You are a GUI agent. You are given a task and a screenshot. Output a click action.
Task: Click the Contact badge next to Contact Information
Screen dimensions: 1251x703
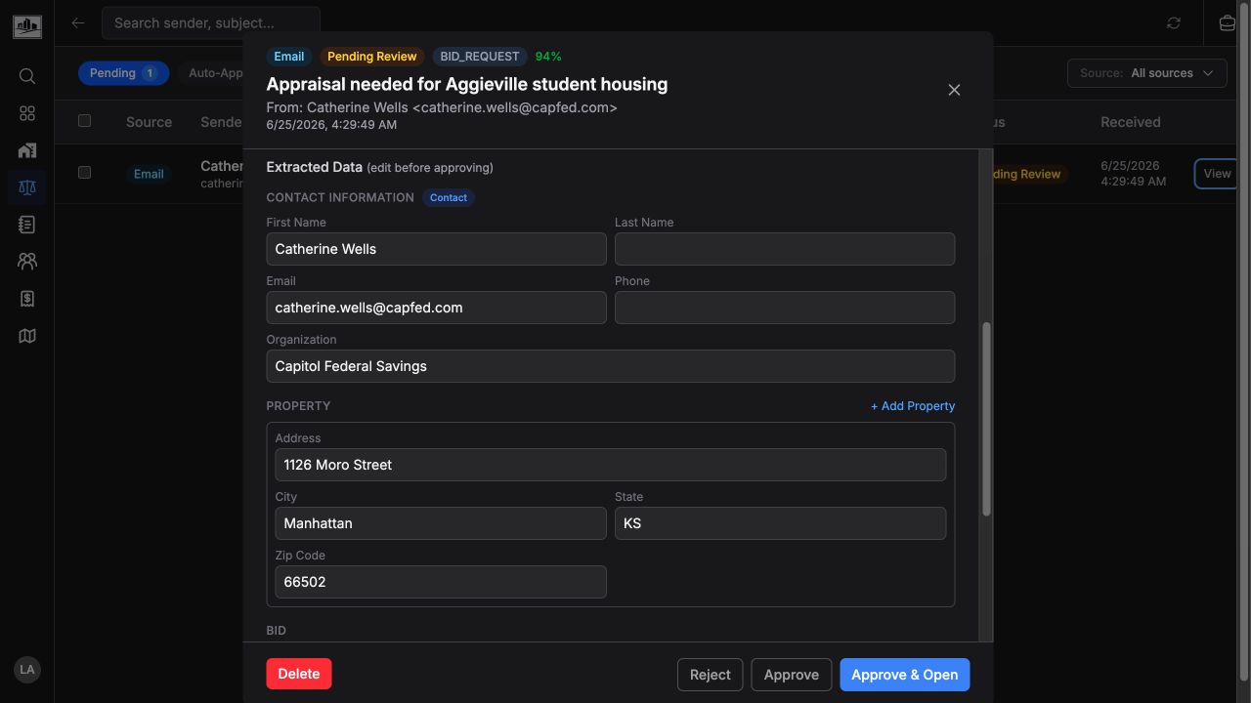click(449, 197)
